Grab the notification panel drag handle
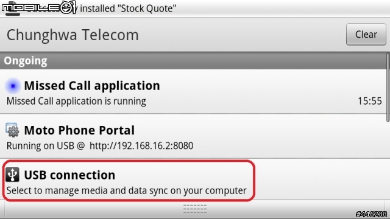 pyautogui.click(x=195, y=209)
